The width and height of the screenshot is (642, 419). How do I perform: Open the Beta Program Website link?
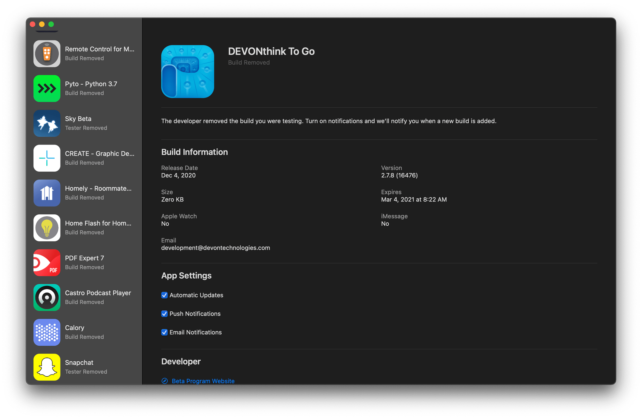(x=203, y=381)
